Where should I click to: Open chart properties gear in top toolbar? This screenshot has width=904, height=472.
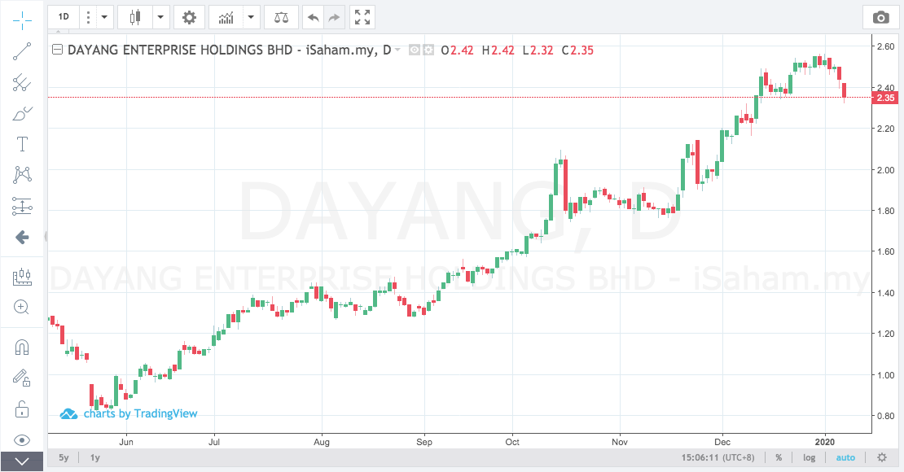[x=189, y=17]
